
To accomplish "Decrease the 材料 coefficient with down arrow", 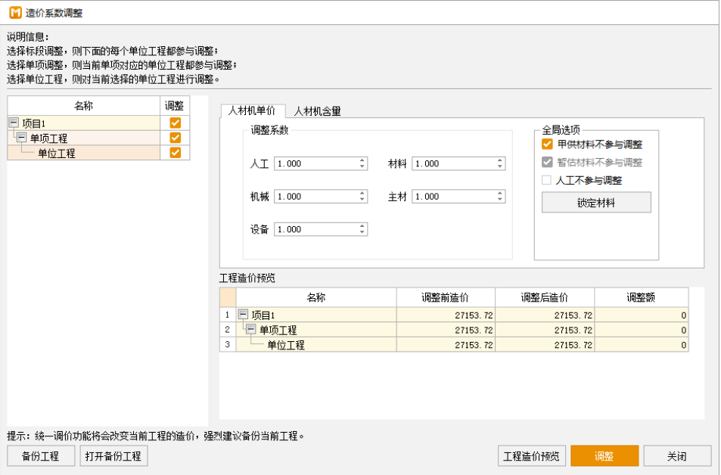I will (500, 166).
